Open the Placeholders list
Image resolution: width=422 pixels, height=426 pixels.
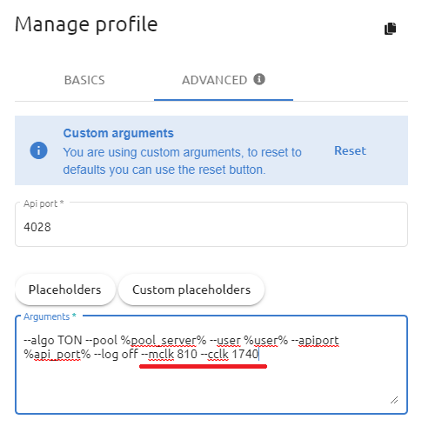65,290
